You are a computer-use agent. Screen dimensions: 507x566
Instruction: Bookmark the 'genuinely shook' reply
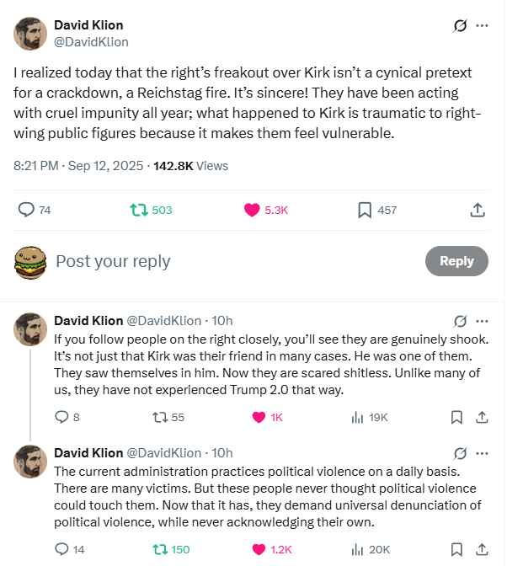(456, 417)
